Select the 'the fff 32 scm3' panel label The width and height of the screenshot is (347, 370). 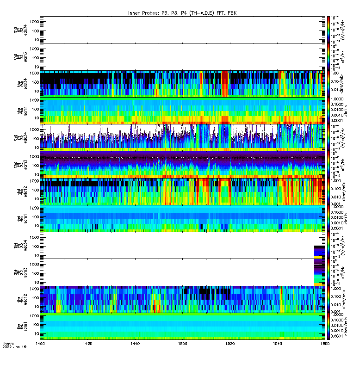coord(20,272)
